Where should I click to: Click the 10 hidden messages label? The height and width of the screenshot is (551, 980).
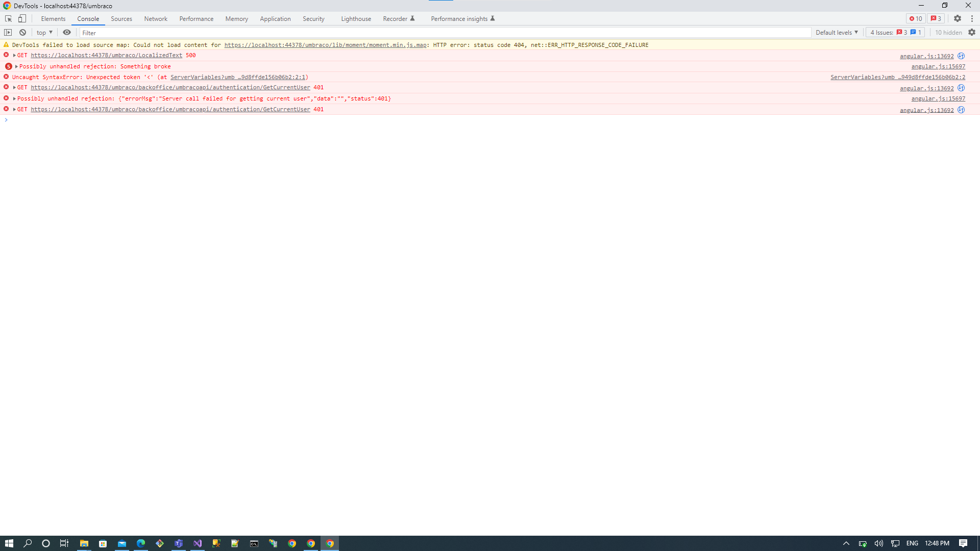pyautogui.click(x=948, y=32)
